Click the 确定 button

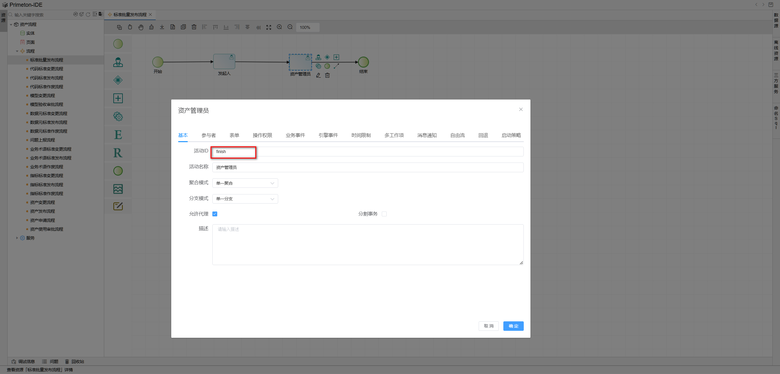click(x=513, y=326)
